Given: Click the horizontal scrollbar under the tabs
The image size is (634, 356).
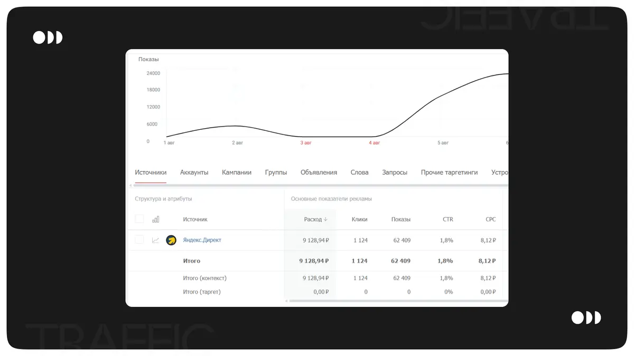Looking at the screenshot, I should 317,186.
